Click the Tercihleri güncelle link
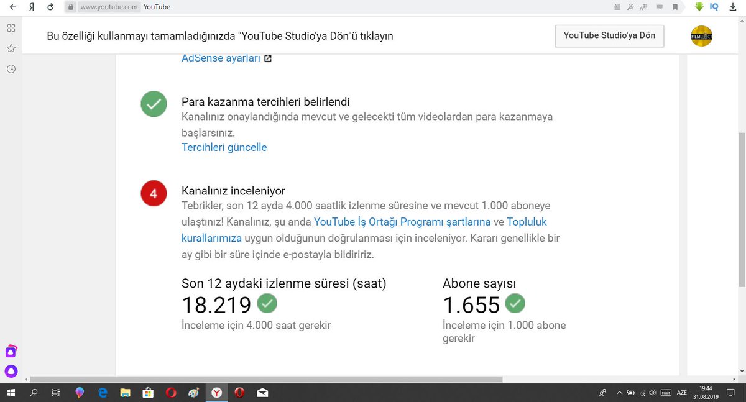746x402 pixels. 224,147
